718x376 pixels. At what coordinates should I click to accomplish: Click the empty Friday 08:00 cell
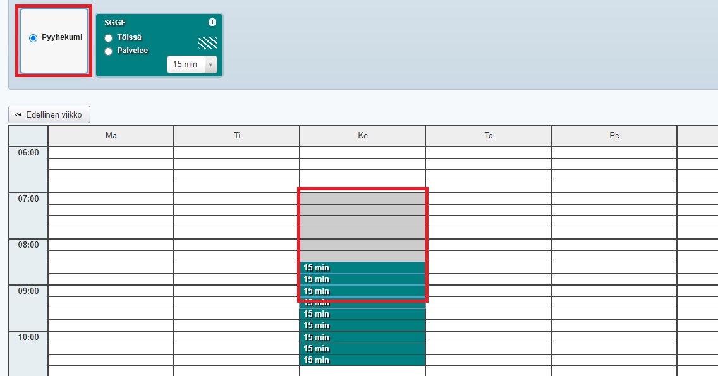[614, 245]
